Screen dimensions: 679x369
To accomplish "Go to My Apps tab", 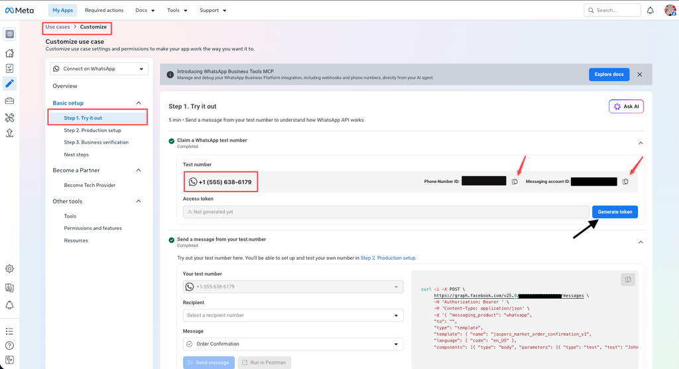I will tap(63, 11).
